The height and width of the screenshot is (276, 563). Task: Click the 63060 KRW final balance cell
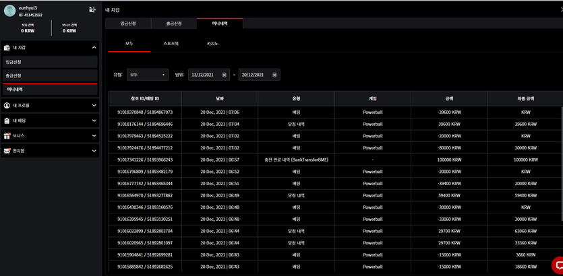(526, 231)
